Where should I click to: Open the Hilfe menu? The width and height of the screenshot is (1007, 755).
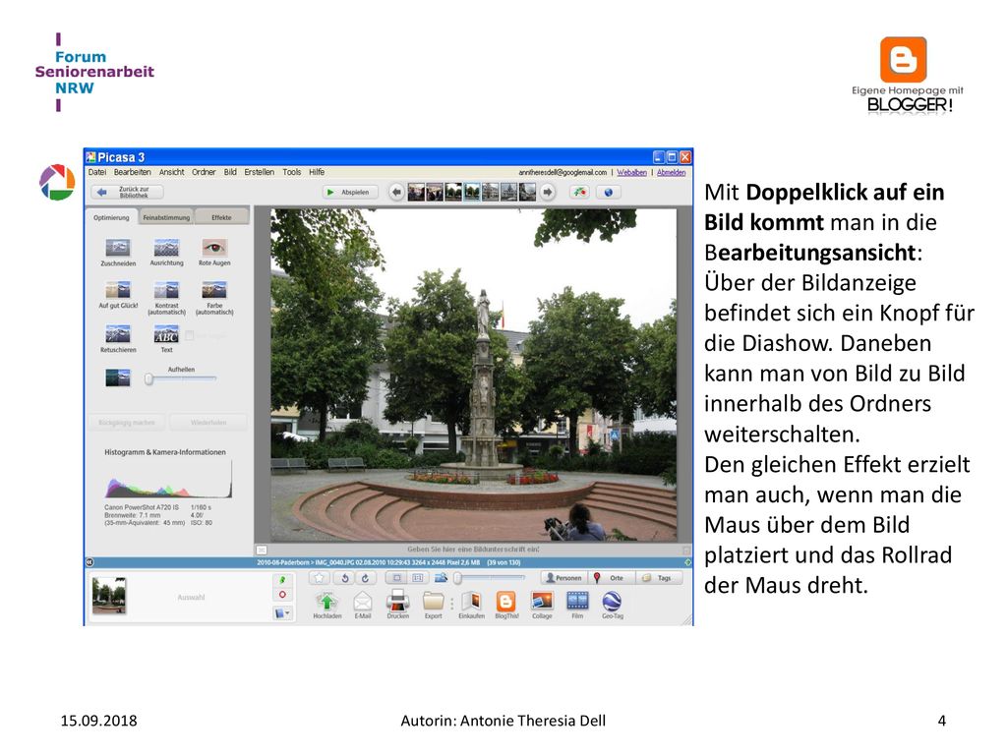point(317,172)
